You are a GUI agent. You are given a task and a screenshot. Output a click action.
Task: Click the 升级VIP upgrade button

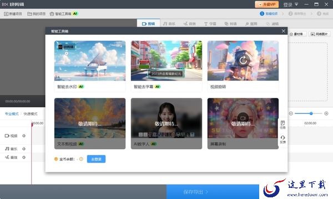[267, 4]
